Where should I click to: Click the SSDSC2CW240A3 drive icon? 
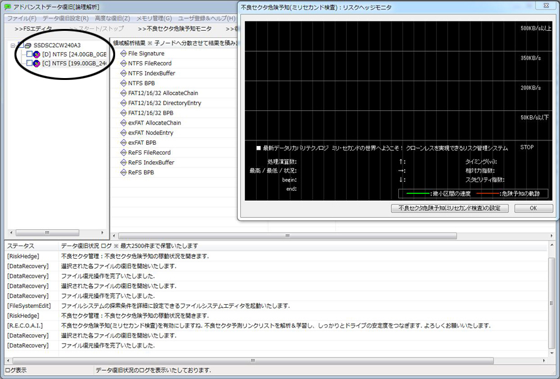tap(28, 46)
